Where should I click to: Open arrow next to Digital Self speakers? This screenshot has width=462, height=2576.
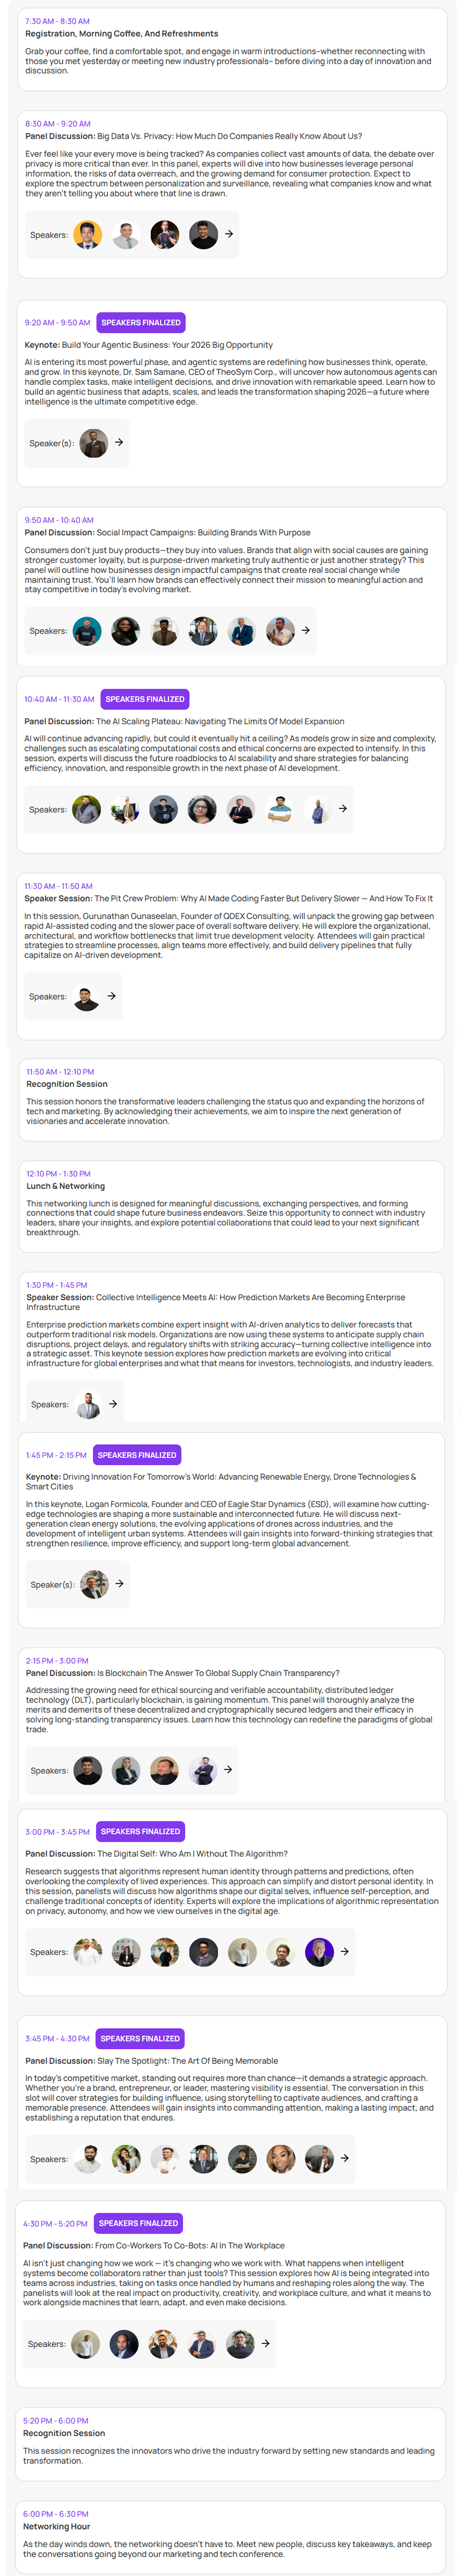tap(344, 1951)
